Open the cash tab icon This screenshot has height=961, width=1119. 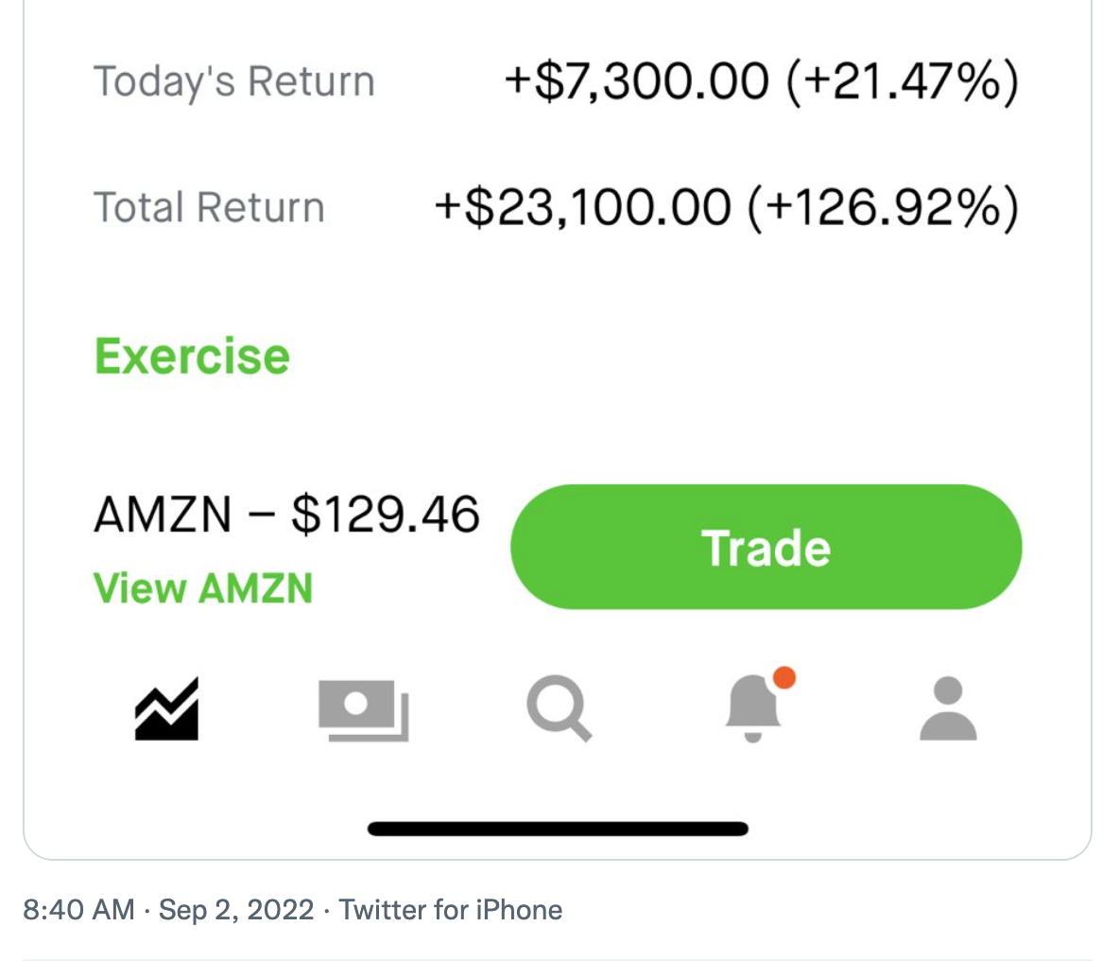(x=363, y=709)
